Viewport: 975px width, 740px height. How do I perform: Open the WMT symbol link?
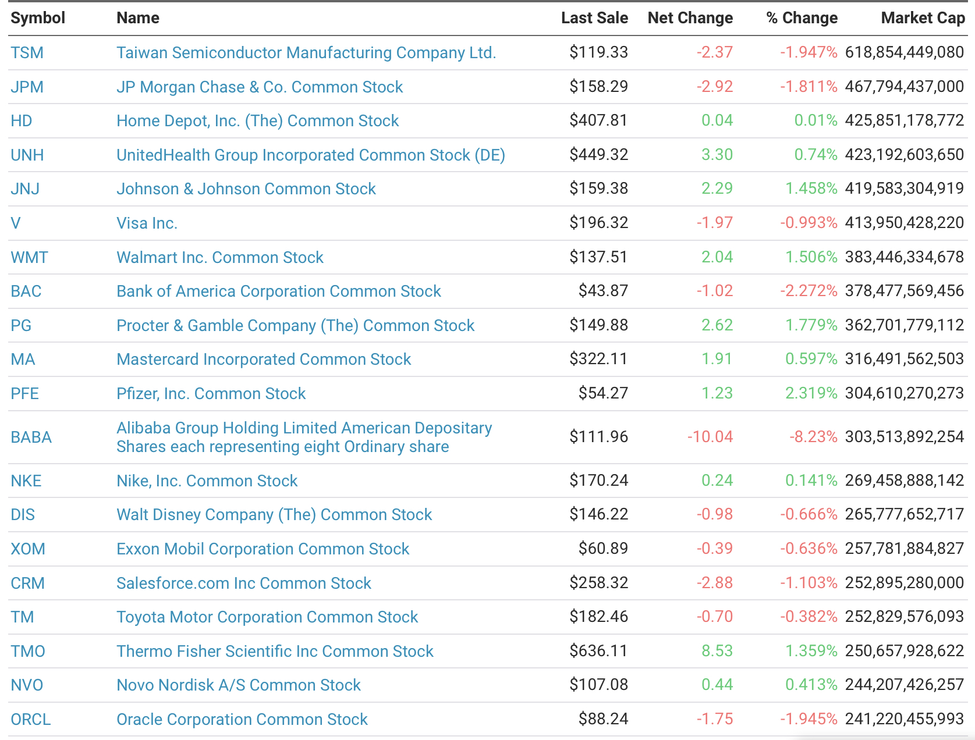(x=30, y=258)
